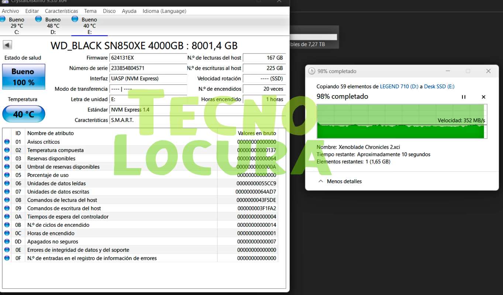503x295 pixels.
Task: Click status orb of Horas de encendido row
Action: (x=7, y=233)
